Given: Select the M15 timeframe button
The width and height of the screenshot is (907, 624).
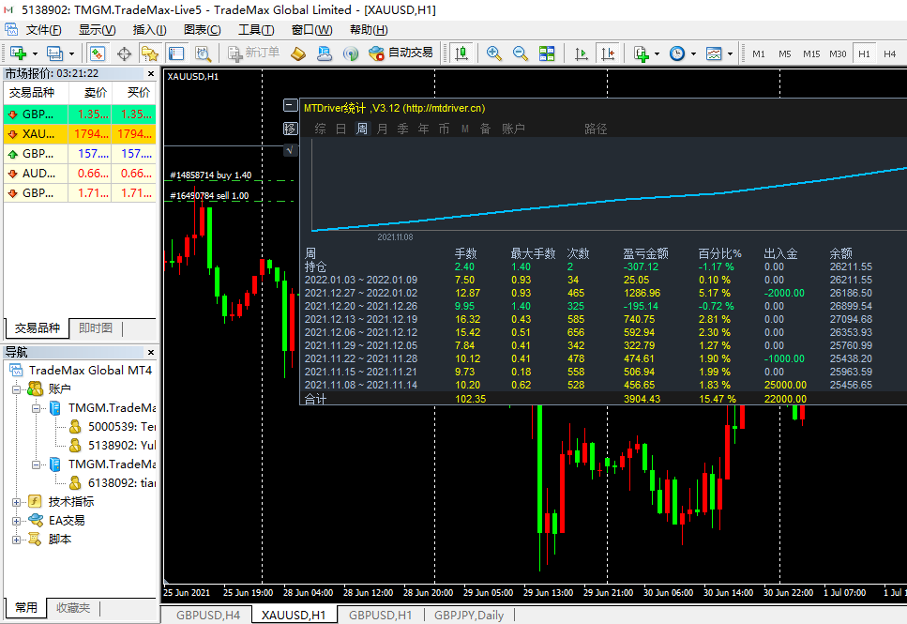Looking at the screenshot, I should 811,53.
